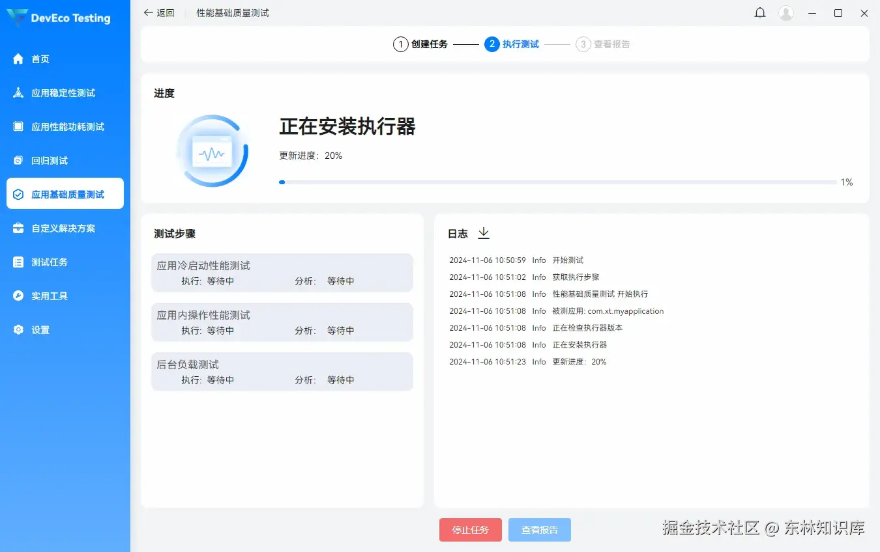Select the 后台负载测试 step card
The image size is (880, 552).
[282, 372]
